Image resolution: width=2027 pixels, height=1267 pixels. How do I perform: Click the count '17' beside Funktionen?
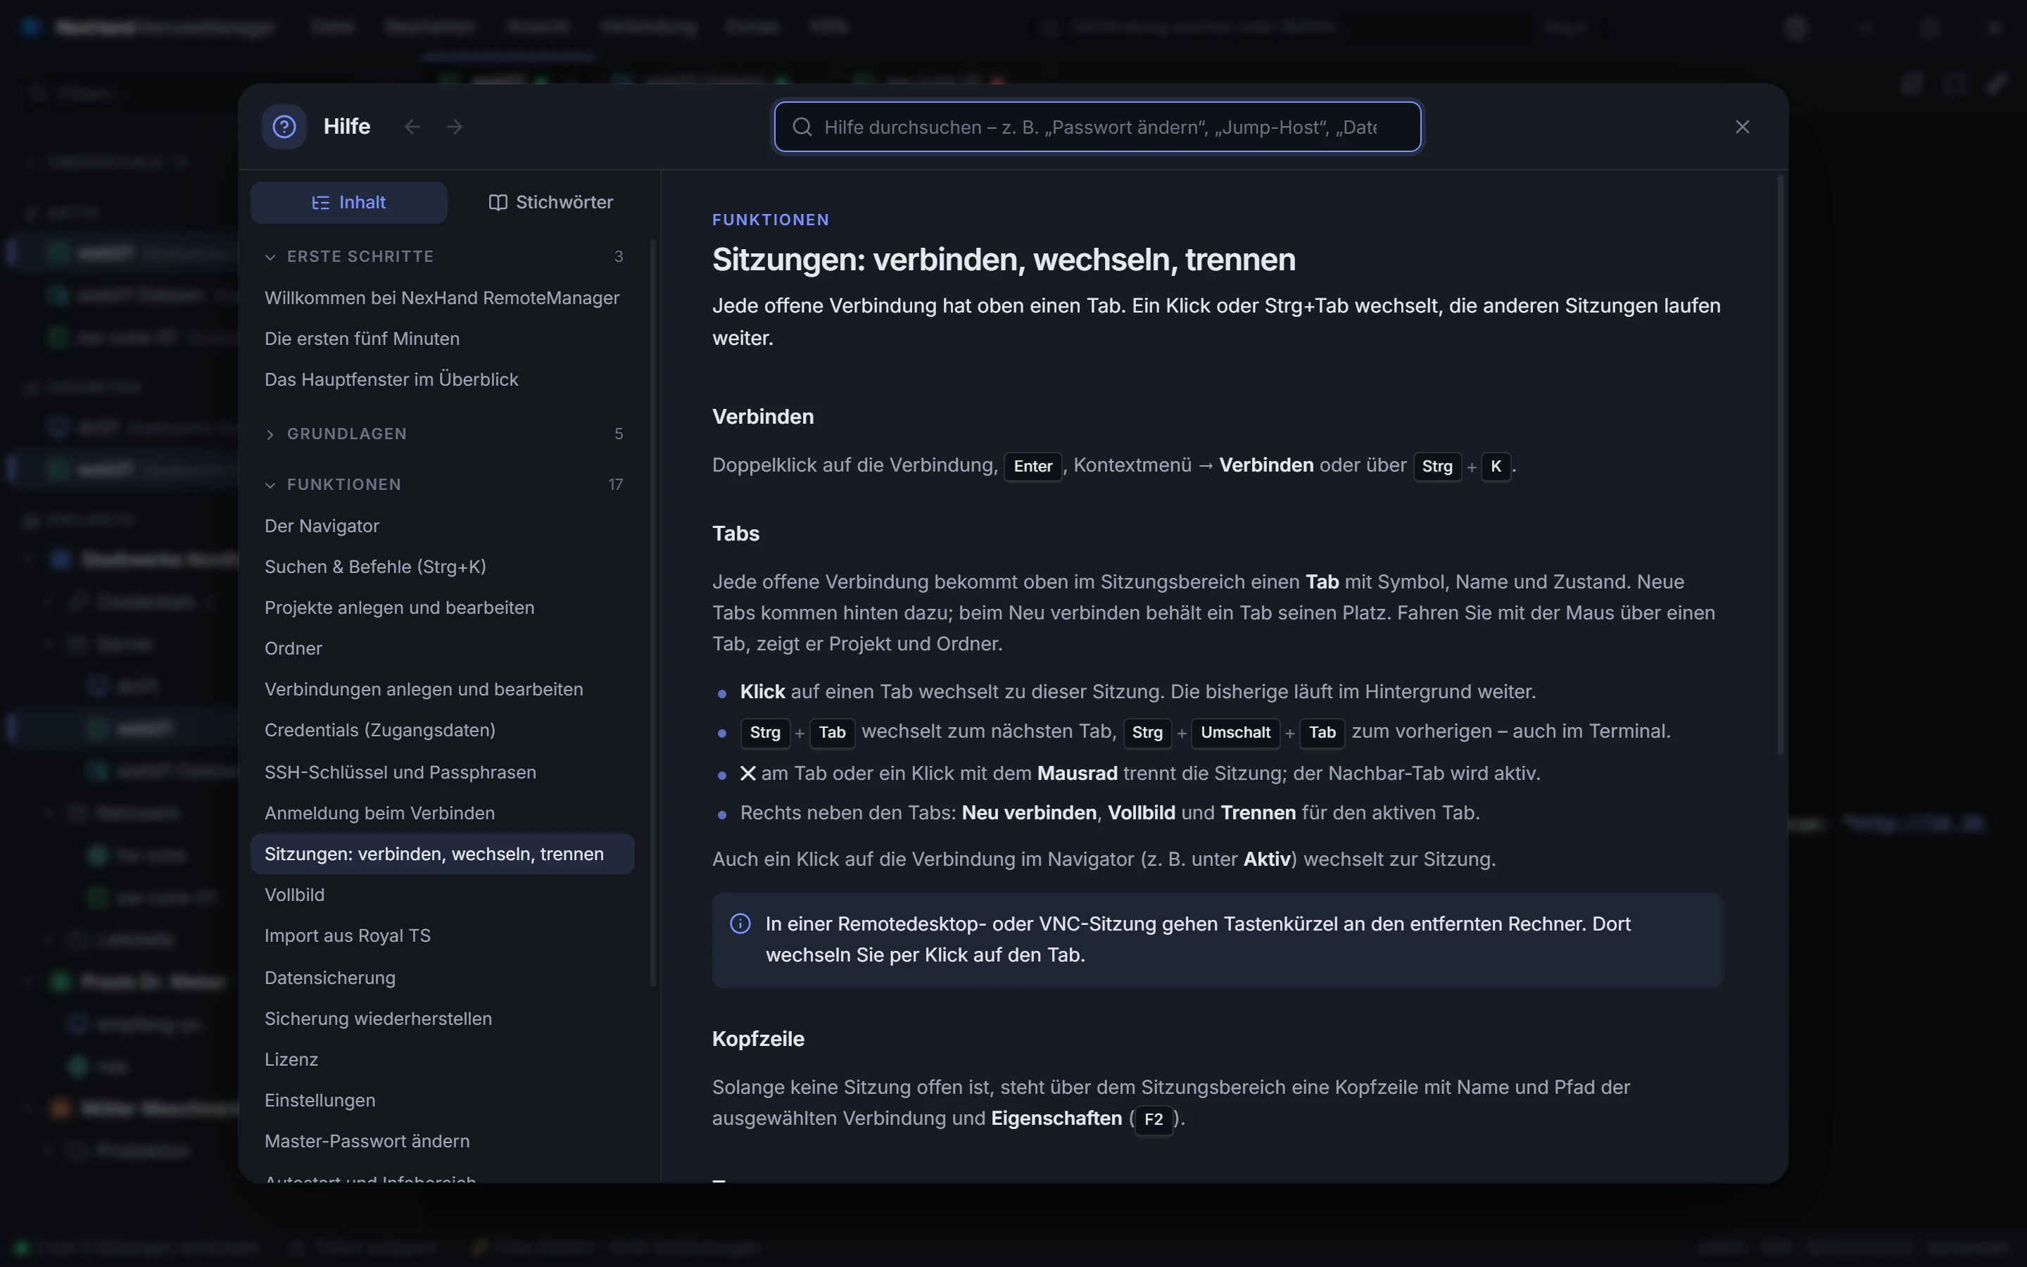616,485
